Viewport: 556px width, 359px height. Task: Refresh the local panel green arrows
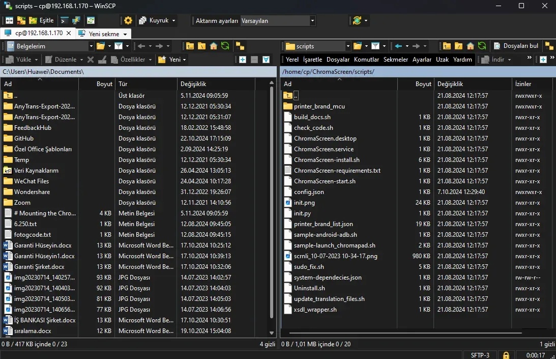point(225,46)
